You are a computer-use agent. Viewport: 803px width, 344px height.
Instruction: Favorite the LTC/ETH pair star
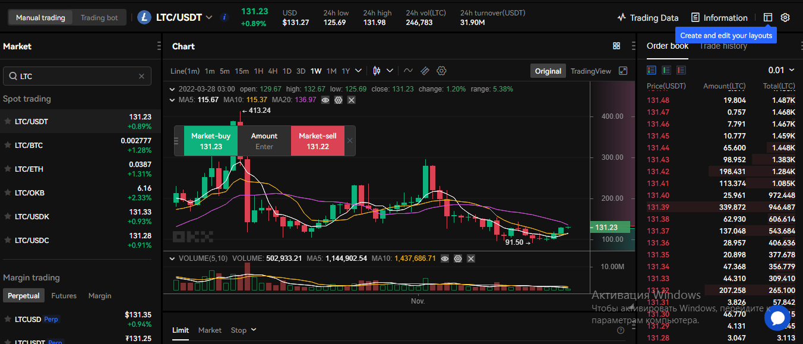tap(8, 169)
